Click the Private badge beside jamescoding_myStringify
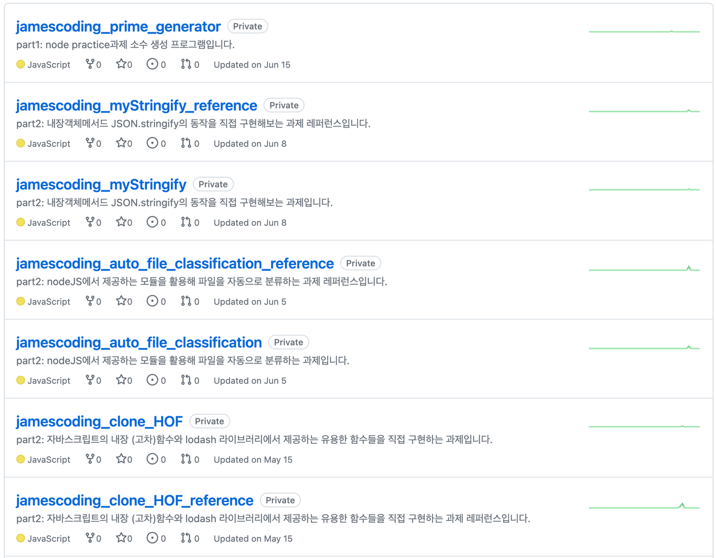The height and width of the screenshot is (558, 716). tap(213, 184)
